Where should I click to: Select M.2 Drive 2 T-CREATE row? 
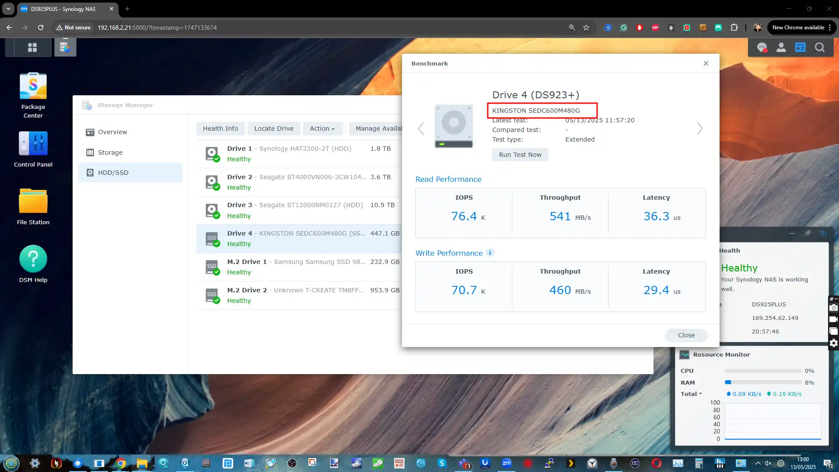click(x=299, y=295)
